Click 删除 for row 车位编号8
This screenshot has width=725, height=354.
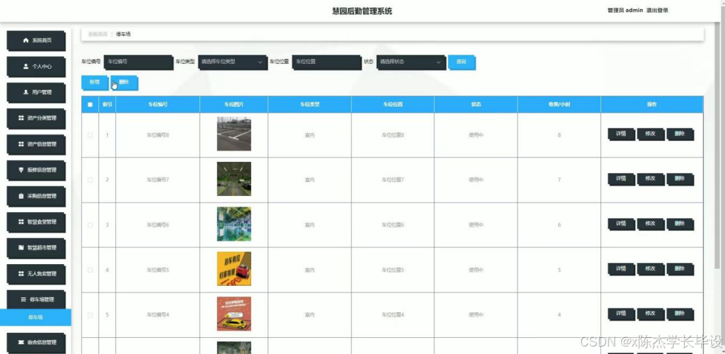pos(680,134)
